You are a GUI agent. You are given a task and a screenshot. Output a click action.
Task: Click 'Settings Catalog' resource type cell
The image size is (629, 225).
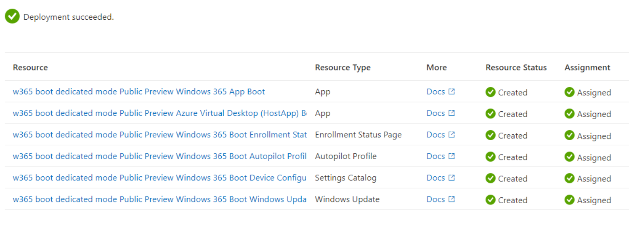[x=346, y=178]
